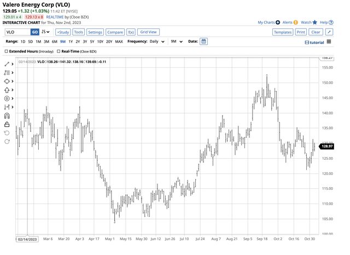Expand shapes tool options chevron

pos(13,82)
